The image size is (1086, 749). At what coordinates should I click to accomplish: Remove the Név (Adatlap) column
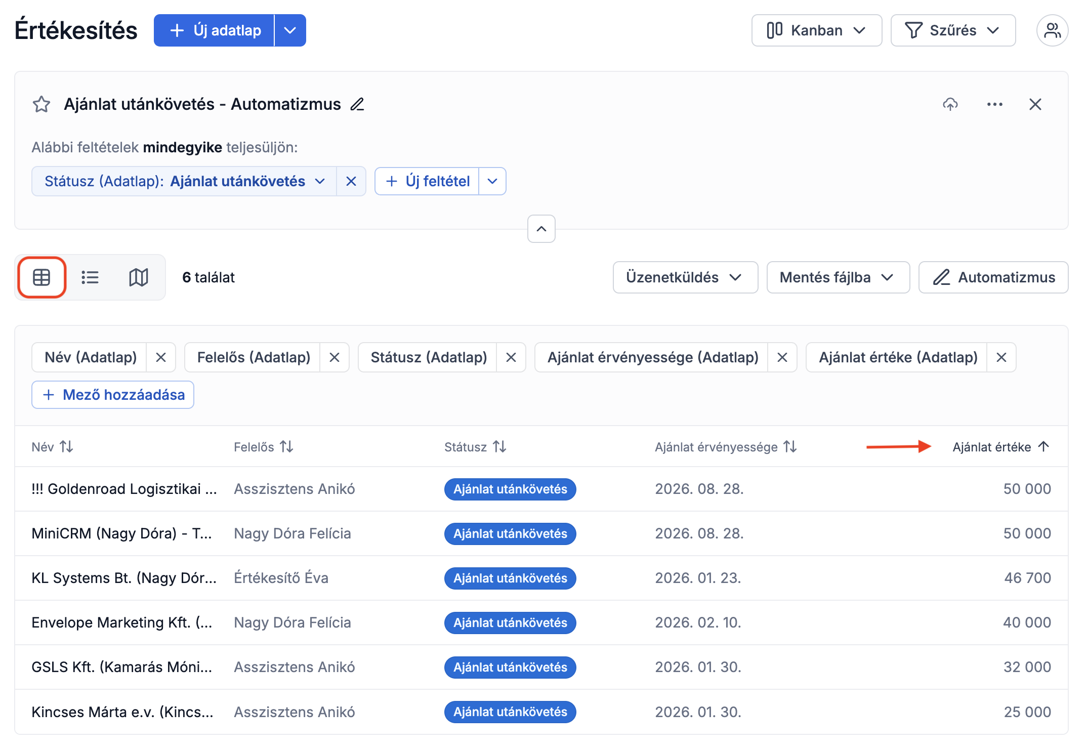pos(161,357)
